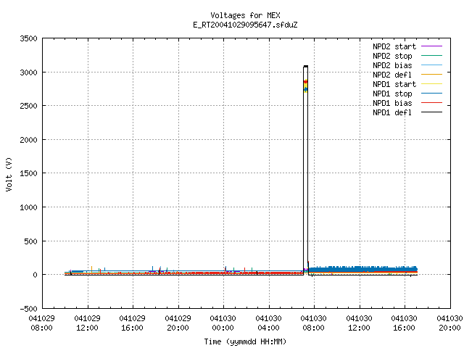Click the 041029 08:00 x-axis label
Image resolution: width=464 pixels, height=348 pixels.
[42, 323]
